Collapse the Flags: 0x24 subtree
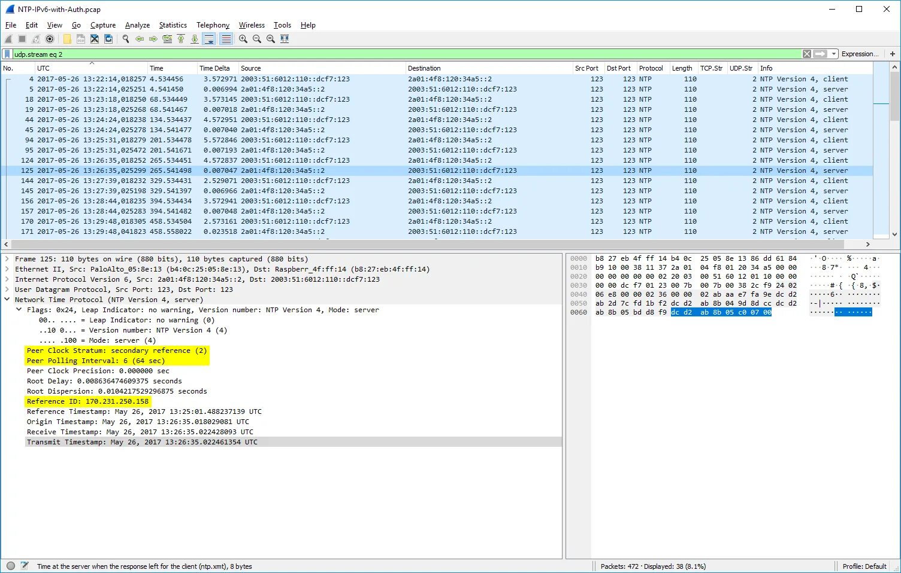This screenshot has width=901, height=573. [x=19, y=310]
